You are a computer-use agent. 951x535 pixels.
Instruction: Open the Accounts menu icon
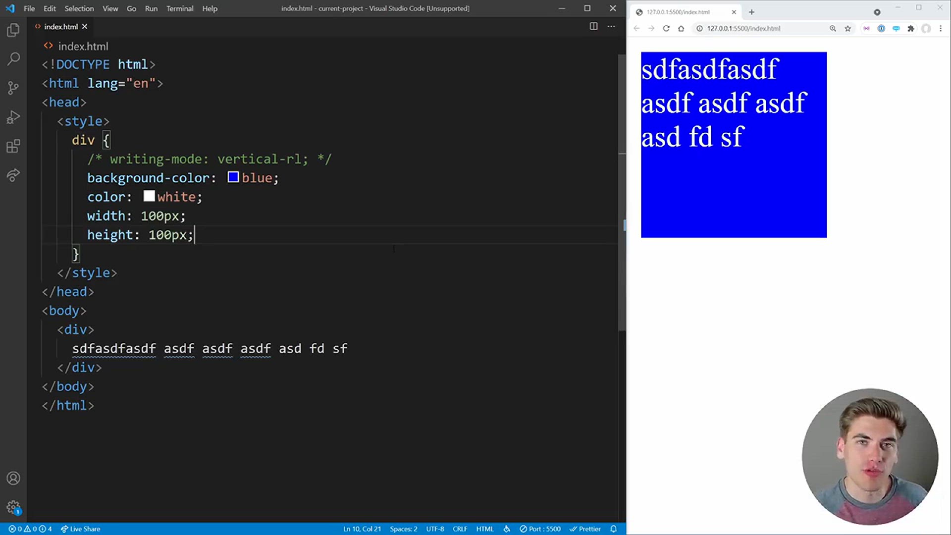[13, 478]
